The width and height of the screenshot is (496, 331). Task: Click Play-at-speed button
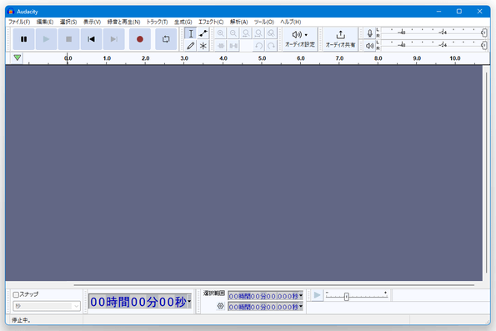tap(317, 295)
